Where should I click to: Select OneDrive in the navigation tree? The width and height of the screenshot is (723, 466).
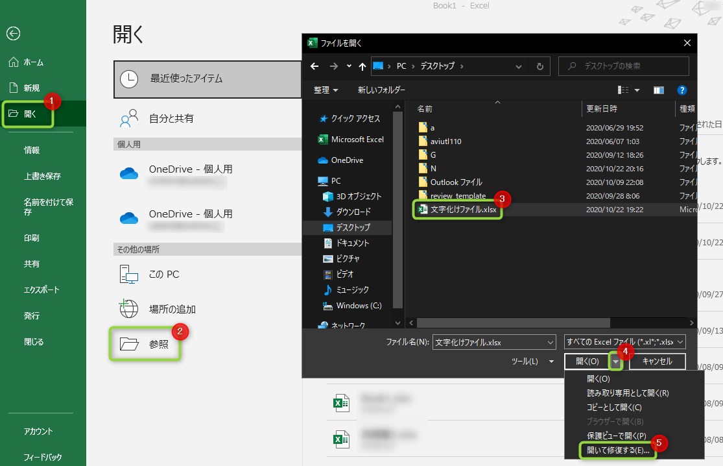[x=341, y=160]
